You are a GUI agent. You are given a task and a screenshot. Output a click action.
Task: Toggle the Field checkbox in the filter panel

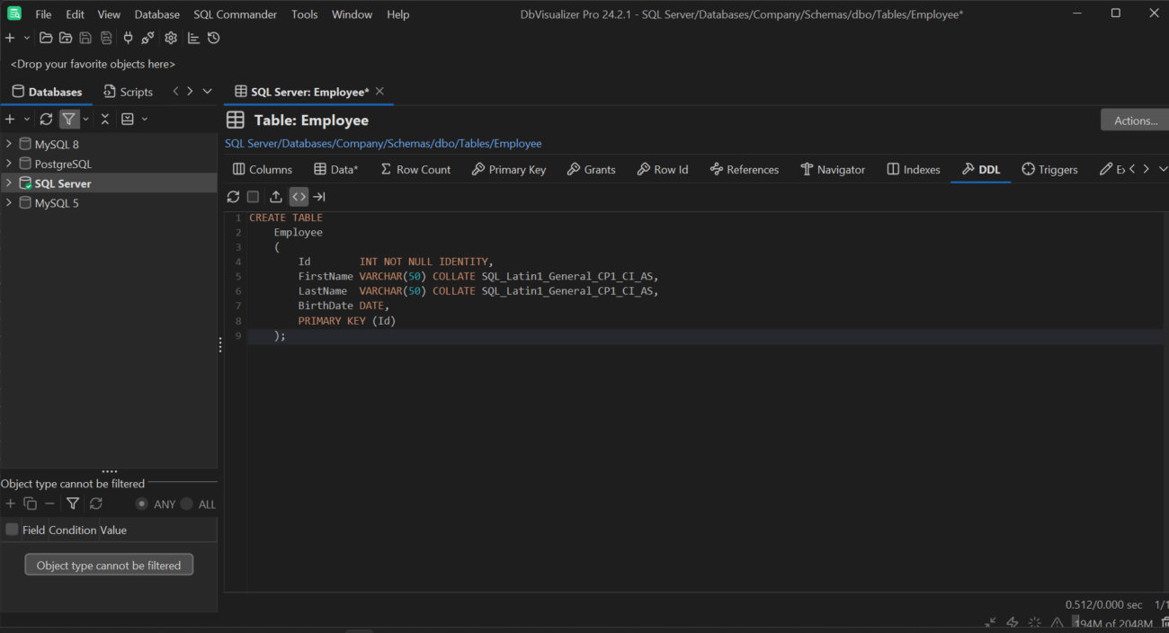click(12, 529)
